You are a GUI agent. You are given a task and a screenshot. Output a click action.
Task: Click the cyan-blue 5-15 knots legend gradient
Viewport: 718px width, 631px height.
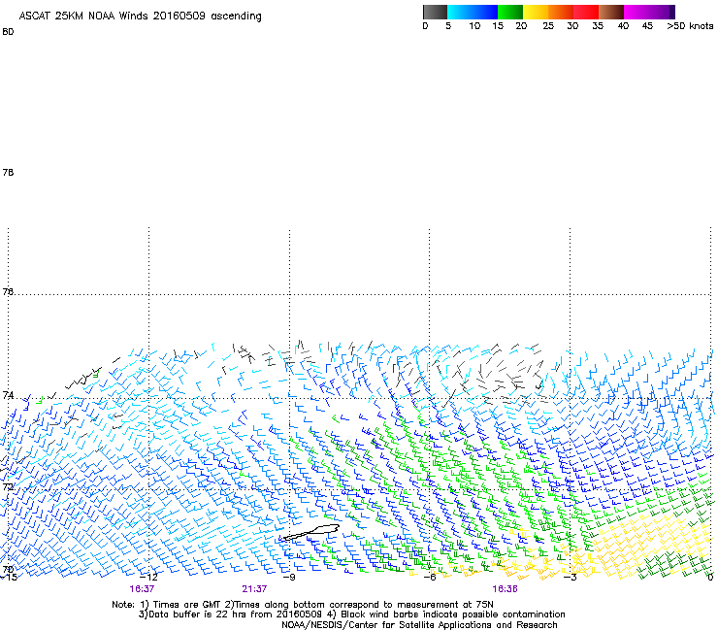(x=473, y=12)
